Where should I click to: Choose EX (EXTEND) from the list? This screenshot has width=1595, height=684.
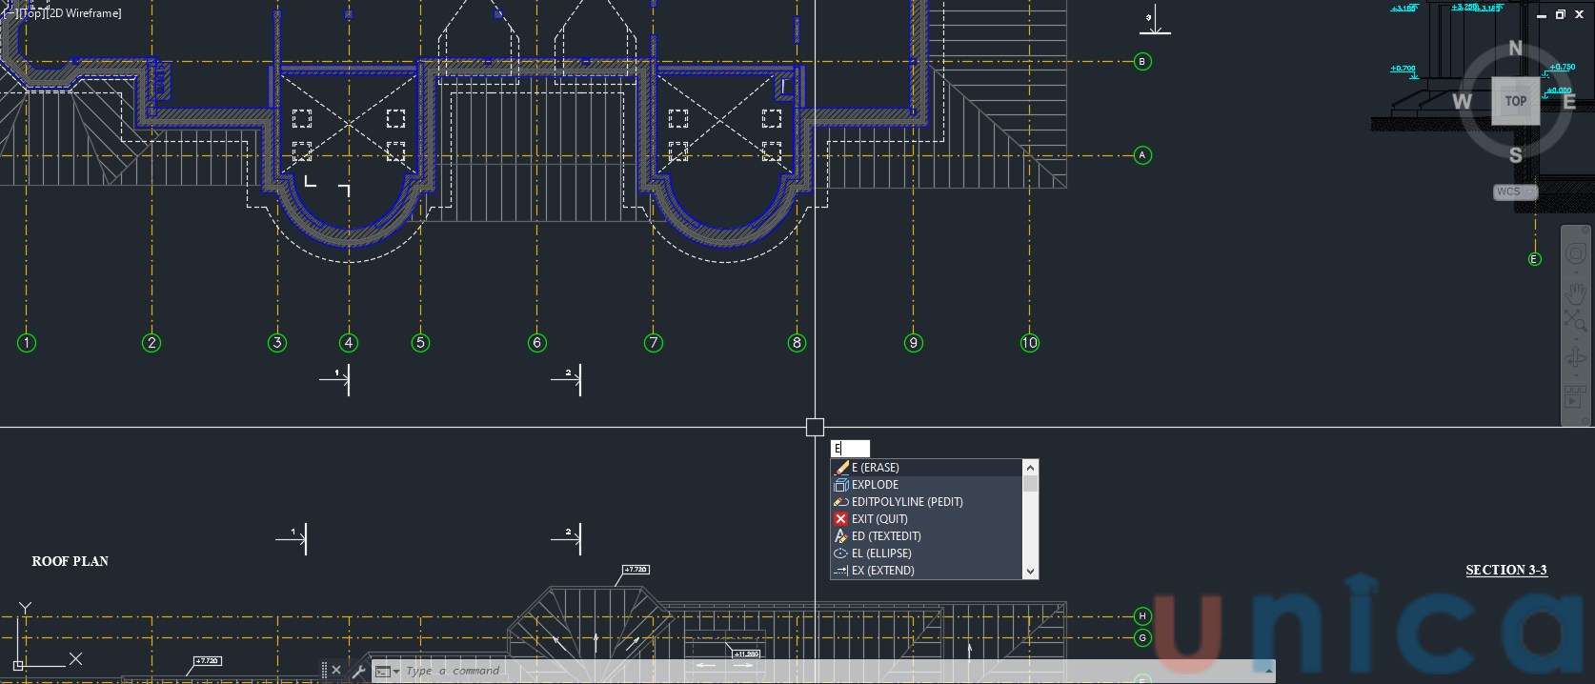[x=882, y=571]
